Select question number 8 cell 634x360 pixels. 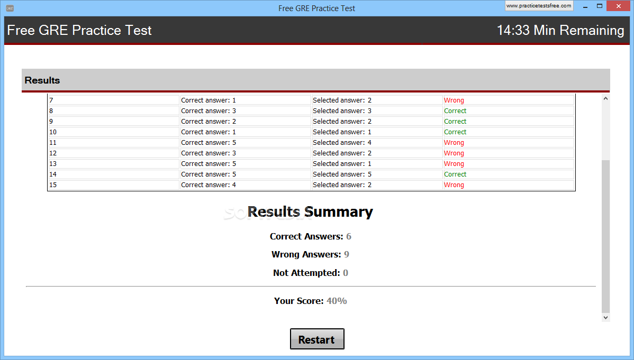pos(114,110)
